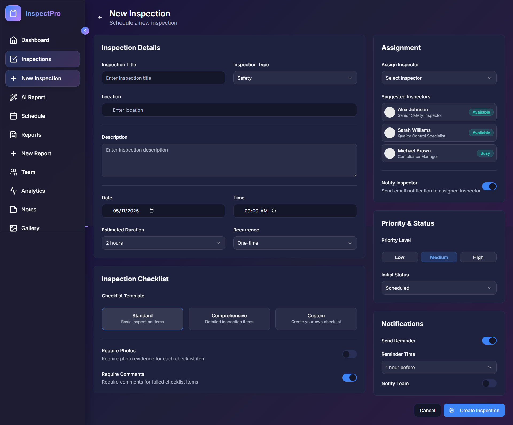Image resolution: width=513 pixels, height=425 pixels.
Task: Click the plus icon next to New Report
Action: pos(13,153)
